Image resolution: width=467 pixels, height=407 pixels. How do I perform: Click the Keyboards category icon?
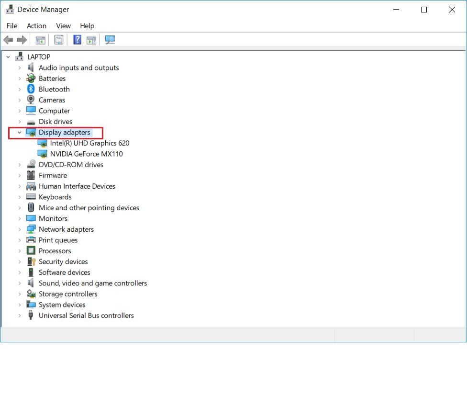pyautogui.click(x=31, y=197)
